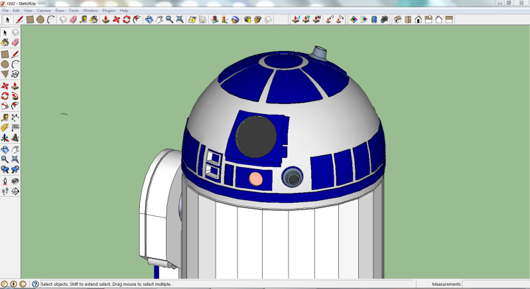Choose Text label tool in left palette
The image size is (530, 289).
click(x=15, y=128)
